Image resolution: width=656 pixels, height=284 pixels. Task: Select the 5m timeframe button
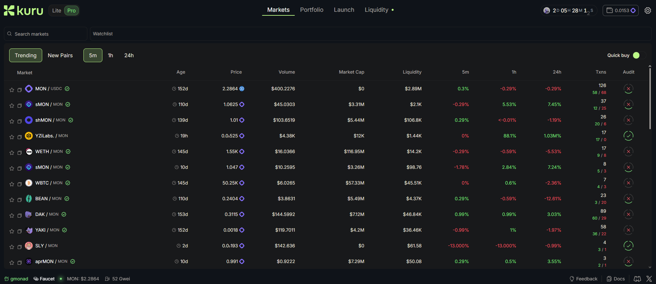coord(93,55)
